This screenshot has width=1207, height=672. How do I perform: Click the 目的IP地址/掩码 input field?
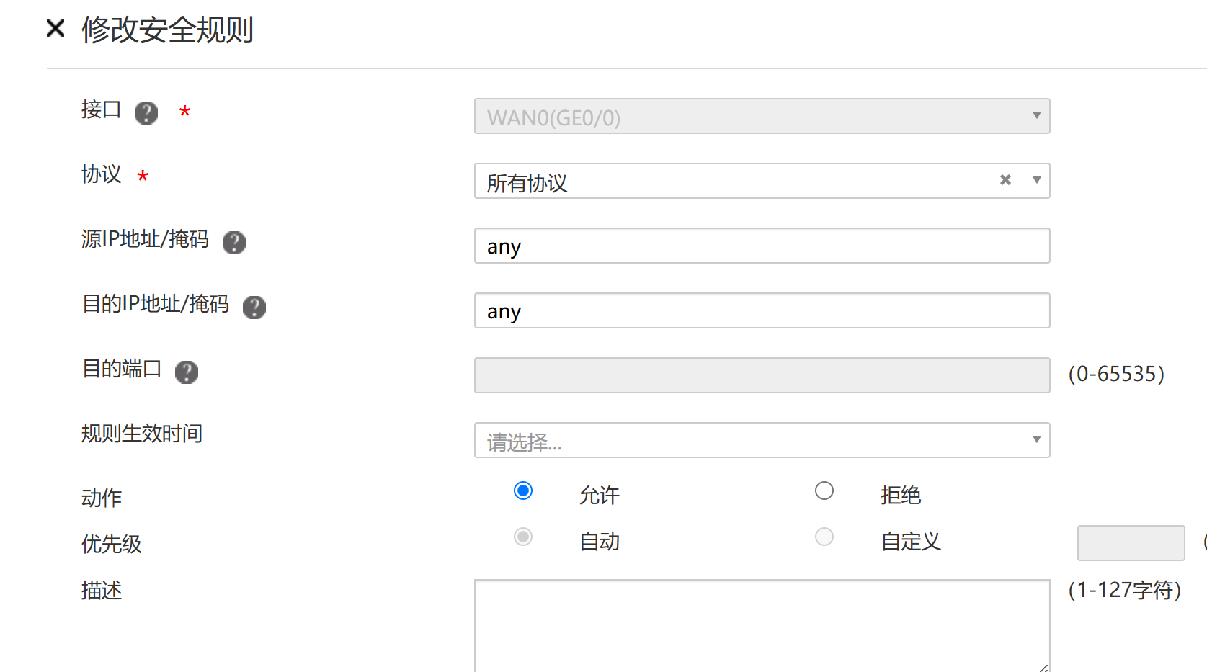[x=762, y=310]
